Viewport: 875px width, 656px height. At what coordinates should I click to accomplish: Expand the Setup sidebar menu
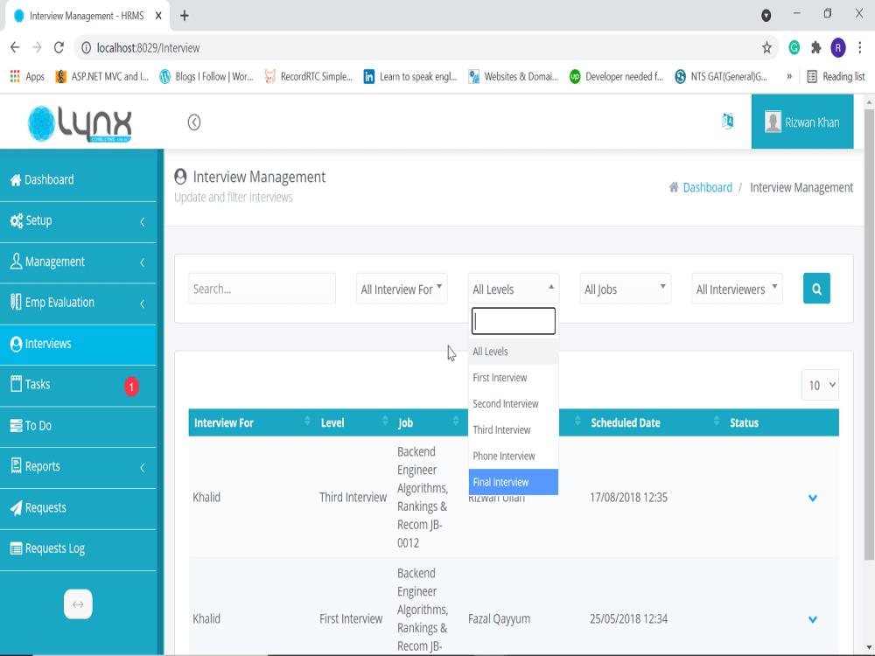pos(78,221)
